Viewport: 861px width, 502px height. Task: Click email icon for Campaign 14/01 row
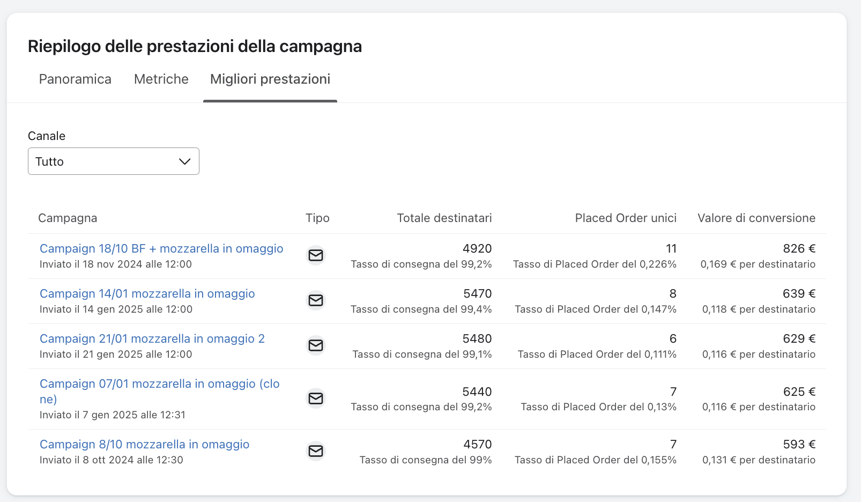[x=316, y=300]
